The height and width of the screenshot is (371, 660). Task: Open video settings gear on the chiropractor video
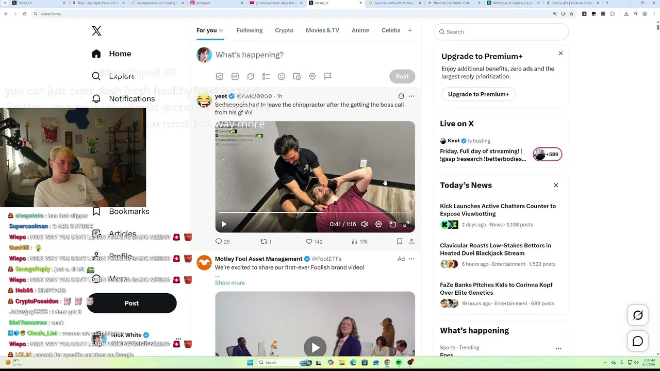pyautogui.click(x=378, y=224)
